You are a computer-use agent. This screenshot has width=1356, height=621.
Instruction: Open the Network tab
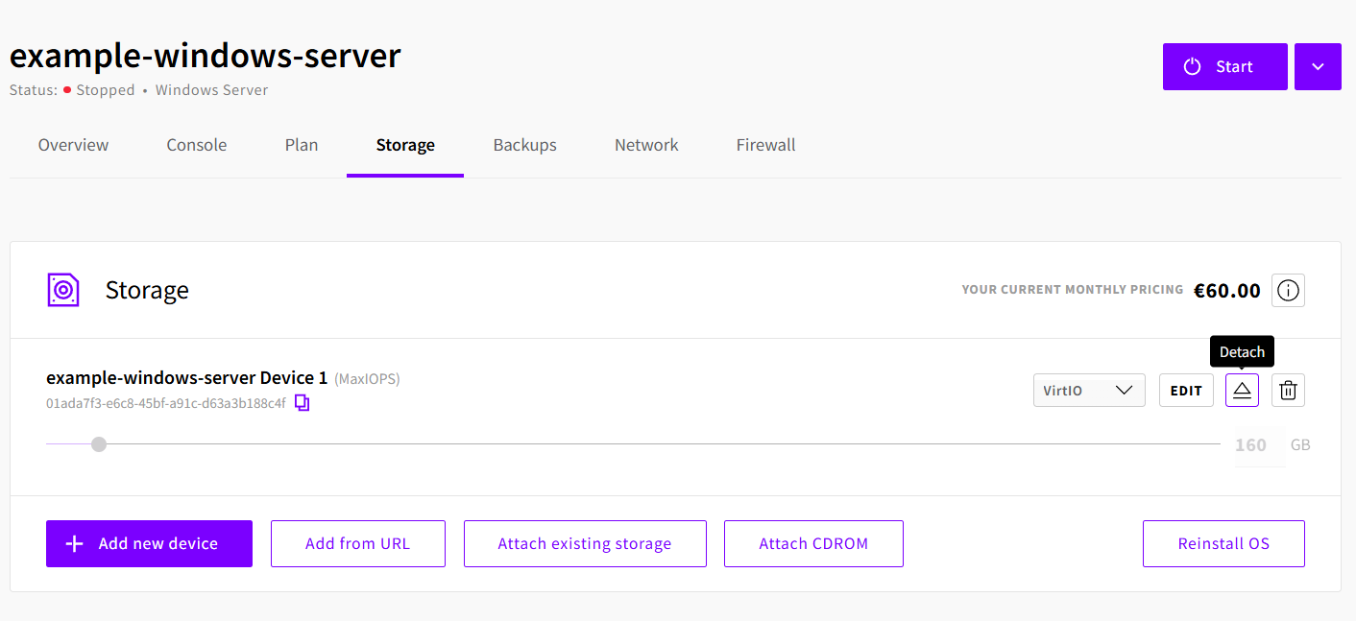[x=646, y=145]
